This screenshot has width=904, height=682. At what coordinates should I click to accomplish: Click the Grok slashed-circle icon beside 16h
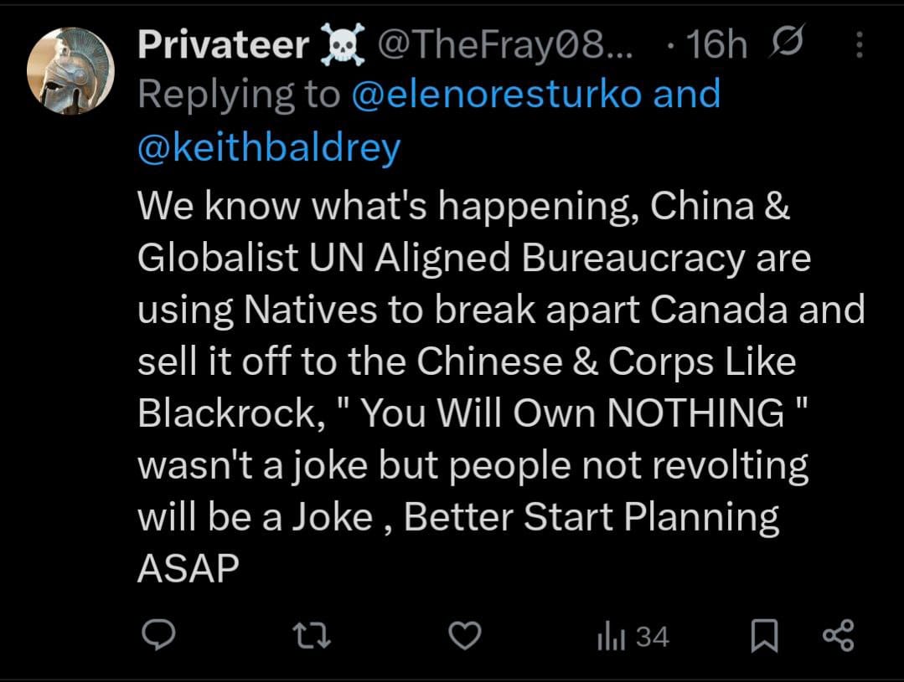click(x=786, y=44)
